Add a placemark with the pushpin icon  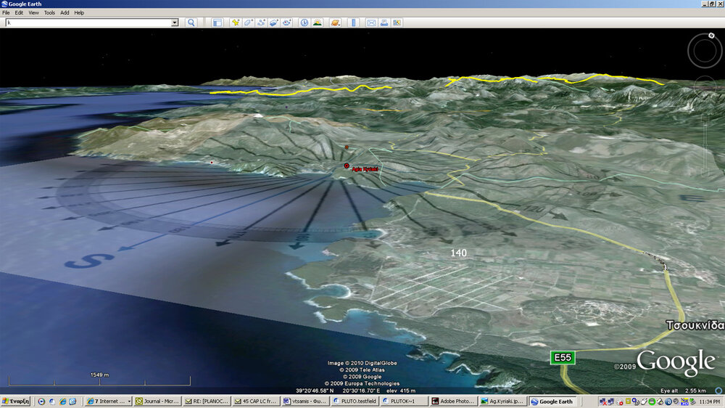click(236, 23)
